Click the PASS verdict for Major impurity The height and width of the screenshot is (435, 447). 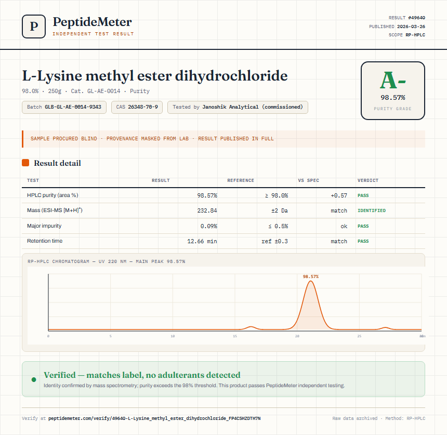363,226
